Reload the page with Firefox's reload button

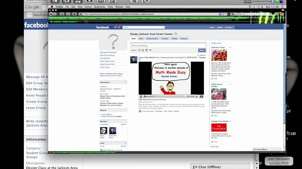[x=62, y=14]
